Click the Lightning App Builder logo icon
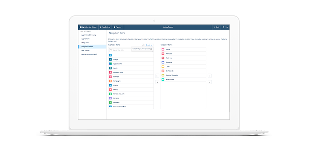The height and width of the screenshot is (161, 309). [x=80, y=27]
